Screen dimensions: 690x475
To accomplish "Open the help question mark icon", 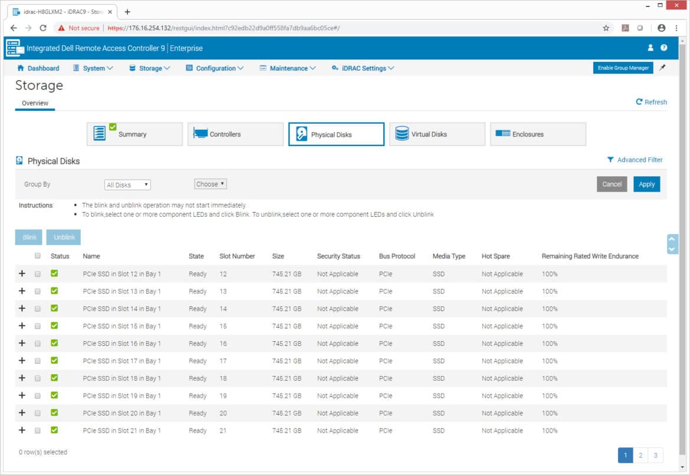I will click(663, 48).
